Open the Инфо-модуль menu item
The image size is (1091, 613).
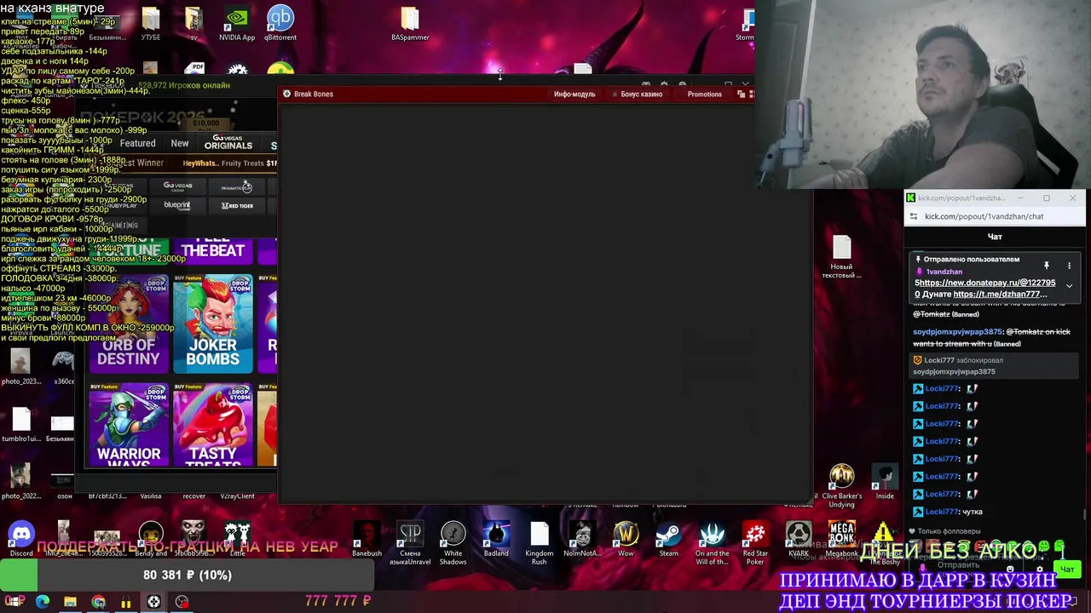[574, 94]
